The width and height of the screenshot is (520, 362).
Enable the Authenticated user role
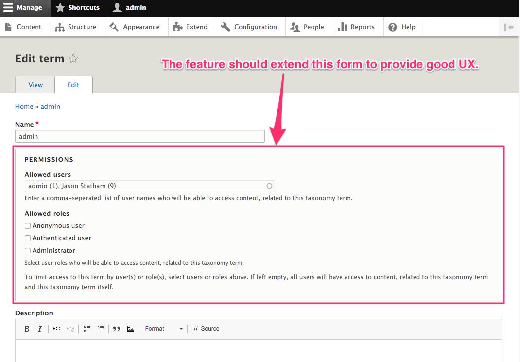(28, 238)
